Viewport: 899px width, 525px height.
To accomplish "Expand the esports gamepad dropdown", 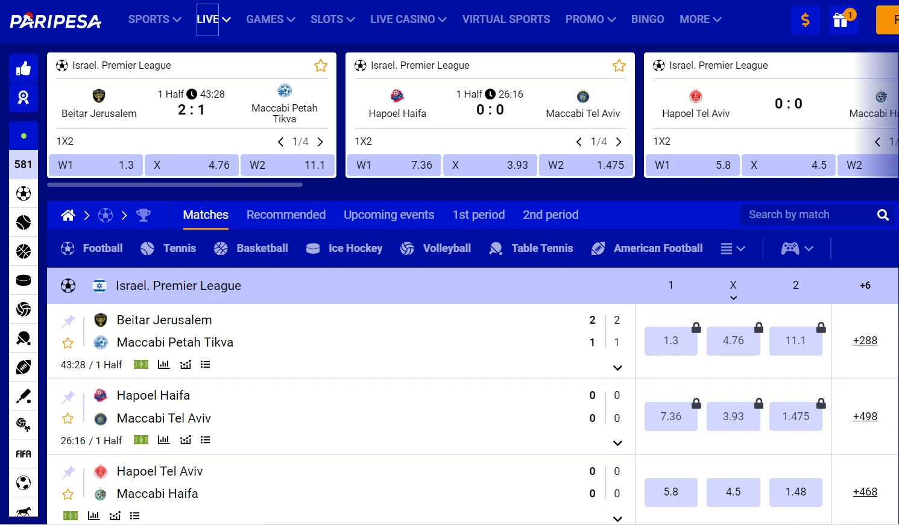I will (x=797, y=248).
